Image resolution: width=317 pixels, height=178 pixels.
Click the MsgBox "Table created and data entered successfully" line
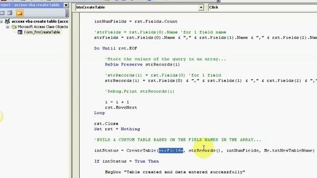tap(175, 172)
